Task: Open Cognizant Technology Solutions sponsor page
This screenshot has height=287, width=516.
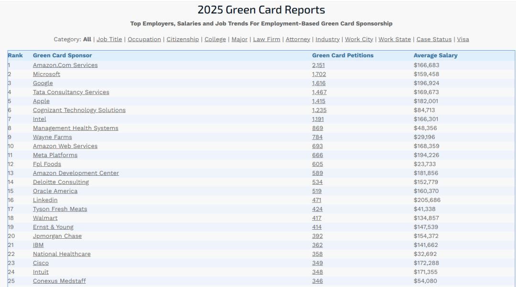Action: (79, 110)
